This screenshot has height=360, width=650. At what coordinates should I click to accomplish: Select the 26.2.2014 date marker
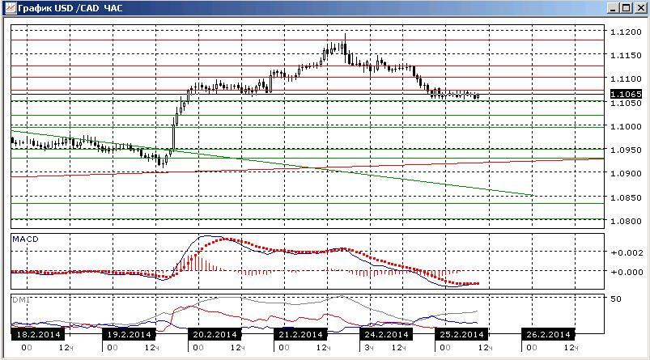pyautogui.click(x=549, y=334)
